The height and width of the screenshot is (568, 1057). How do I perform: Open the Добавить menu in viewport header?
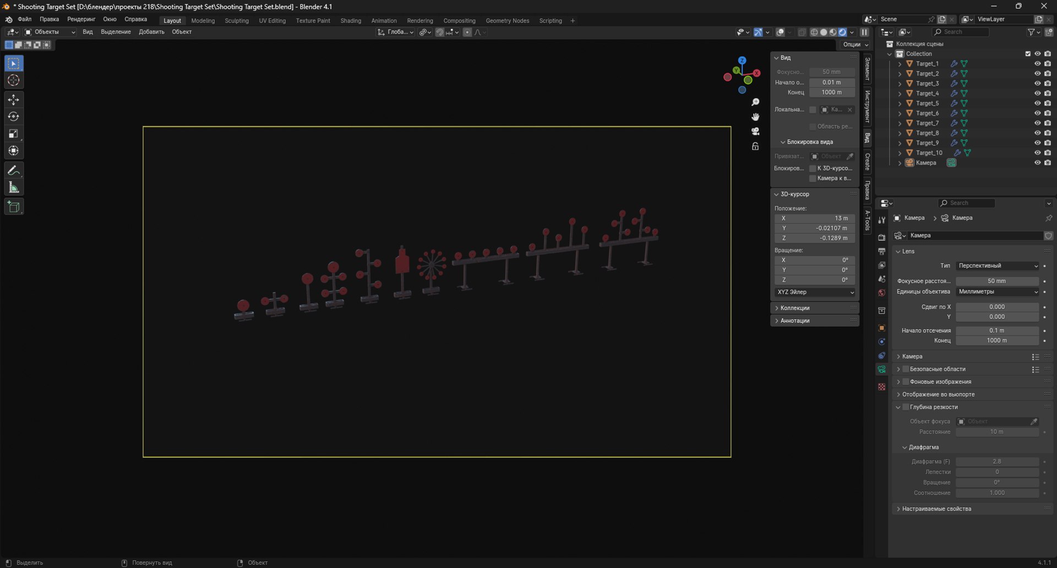(151, 32)
